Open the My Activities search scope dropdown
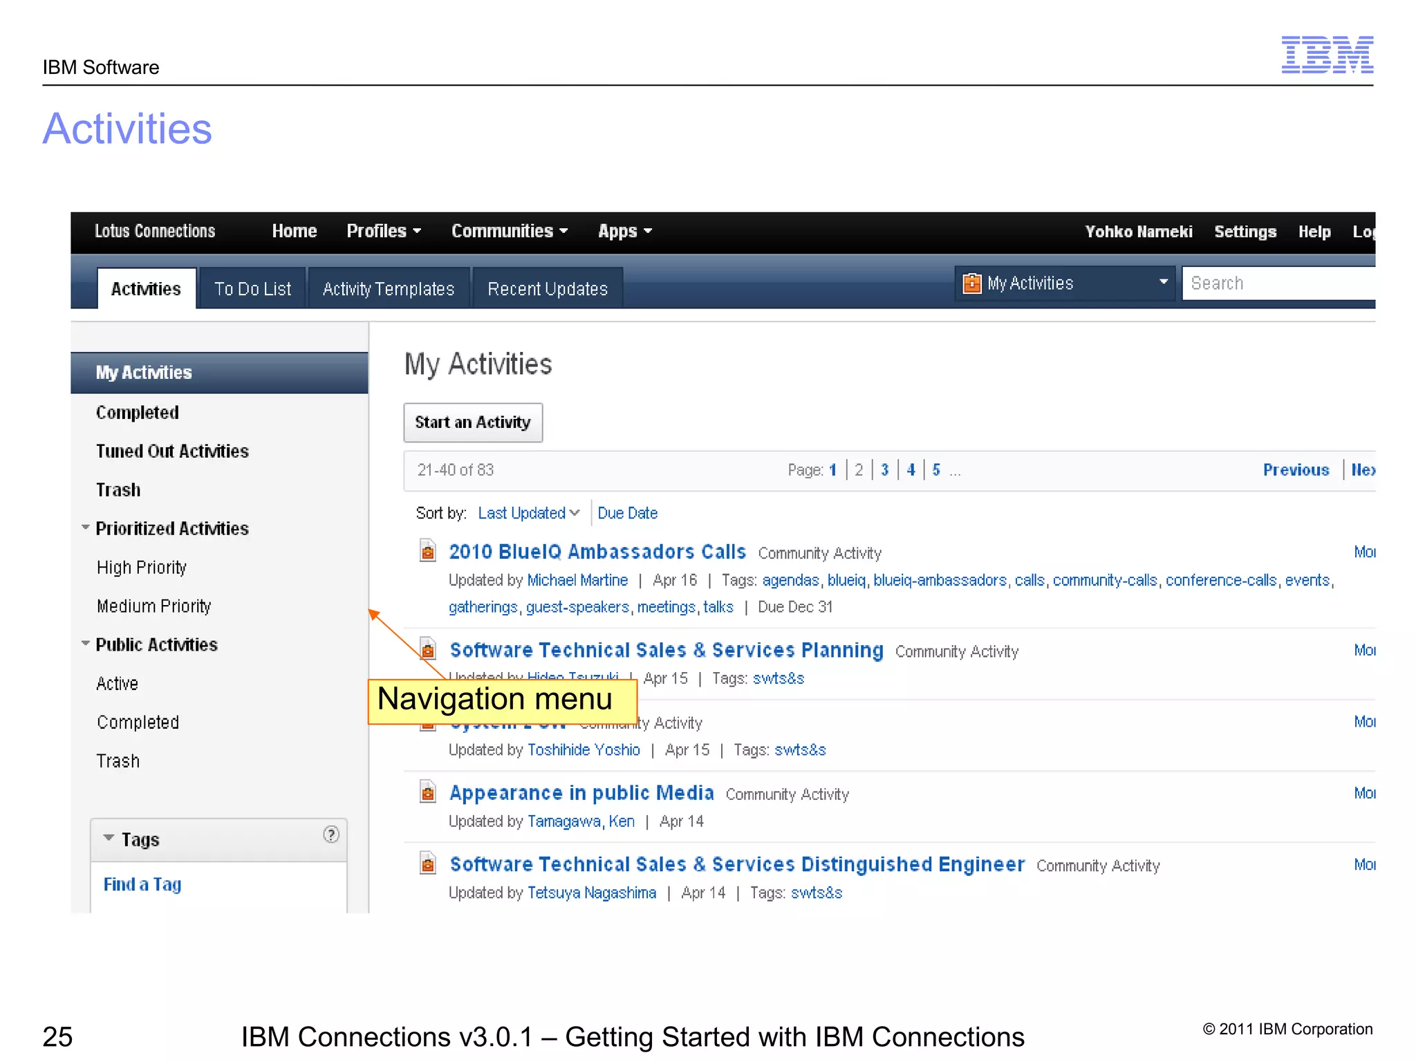The height and width of the screenshot is (1062, 1416). pos(1065,283)
